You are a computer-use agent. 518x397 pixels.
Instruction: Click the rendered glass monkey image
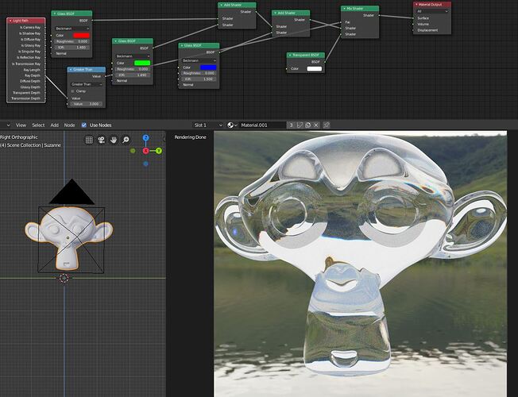[360, 264]
